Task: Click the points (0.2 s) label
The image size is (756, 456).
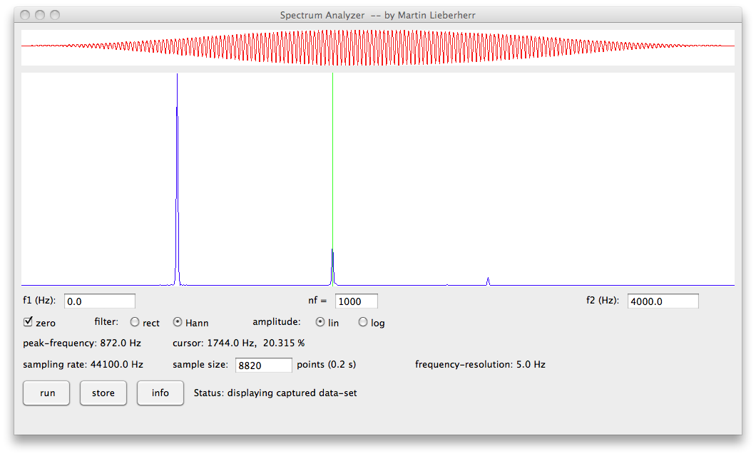Action: click(x=327, y=365)
